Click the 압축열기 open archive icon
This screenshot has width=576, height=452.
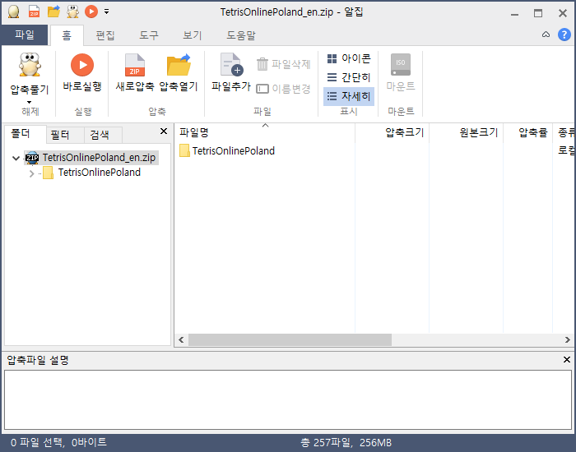click(179, 65)
